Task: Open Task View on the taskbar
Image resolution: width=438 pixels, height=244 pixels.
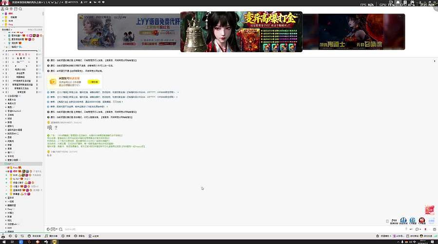Action: [x=12, y=242]
